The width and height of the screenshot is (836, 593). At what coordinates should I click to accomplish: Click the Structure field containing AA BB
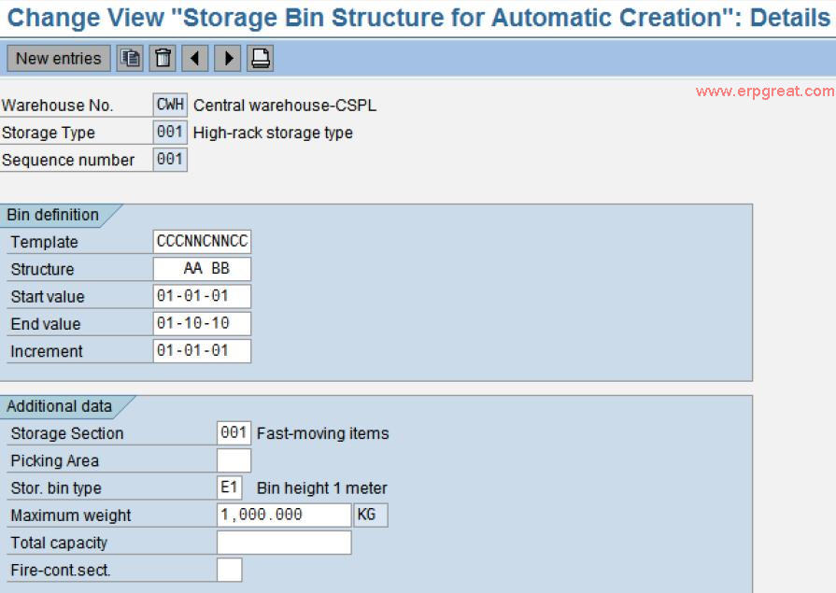pyautogui.click(x=202, y=269)
